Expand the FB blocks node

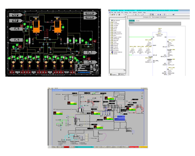tap(110, 45)
